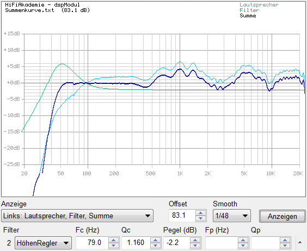Open the Smooth 1/48 dropdown
Screen dimensions: 307x251
point(232,216)
